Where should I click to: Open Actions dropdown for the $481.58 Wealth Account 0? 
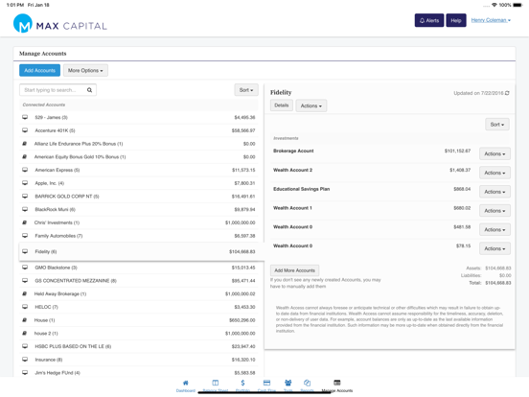coord(494,229)
